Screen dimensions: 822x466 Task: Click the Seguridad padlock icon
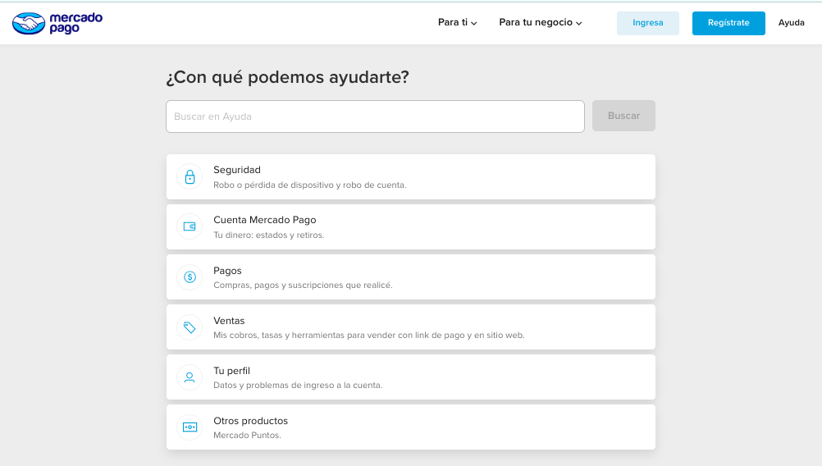pyautogui.click(x=190, y=177)
